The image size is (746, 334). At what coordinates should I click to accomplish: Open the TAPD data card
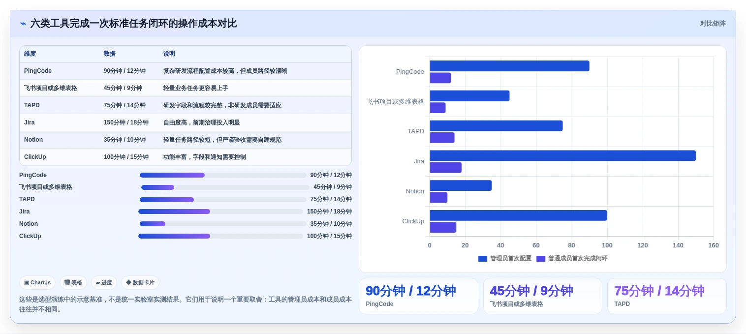point(667,296)
